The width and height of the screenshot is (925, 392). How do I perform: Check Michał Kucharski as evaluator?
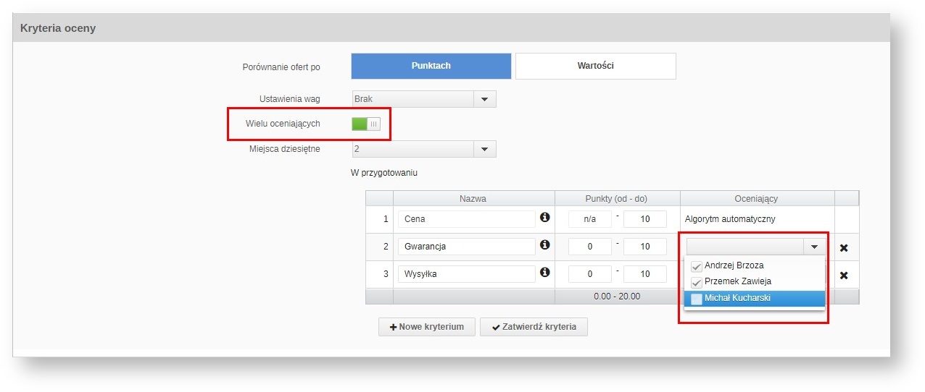pyautogui.click(x=697, y=299)
